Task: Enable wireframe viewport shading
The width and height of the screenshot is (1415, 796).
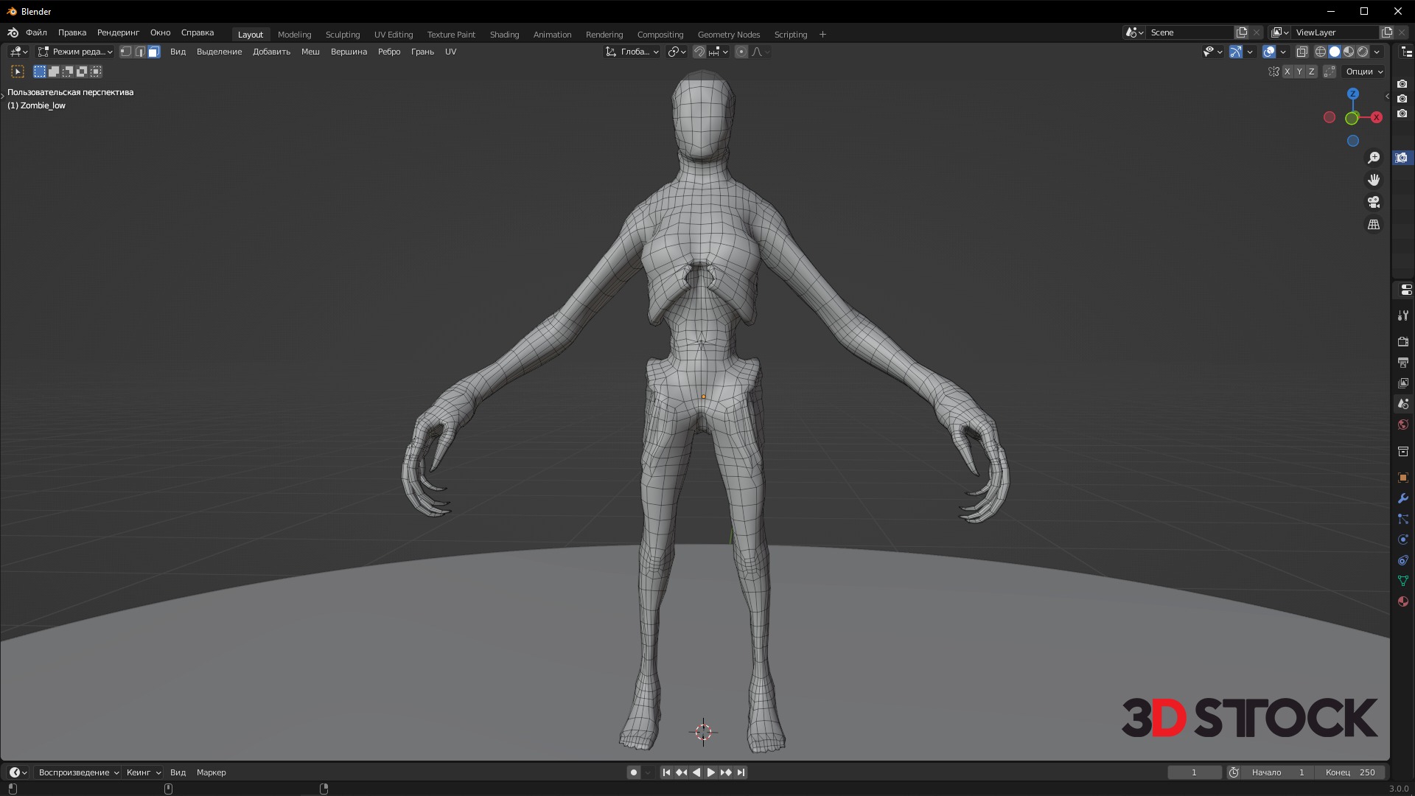Action: coord(1321,52)
